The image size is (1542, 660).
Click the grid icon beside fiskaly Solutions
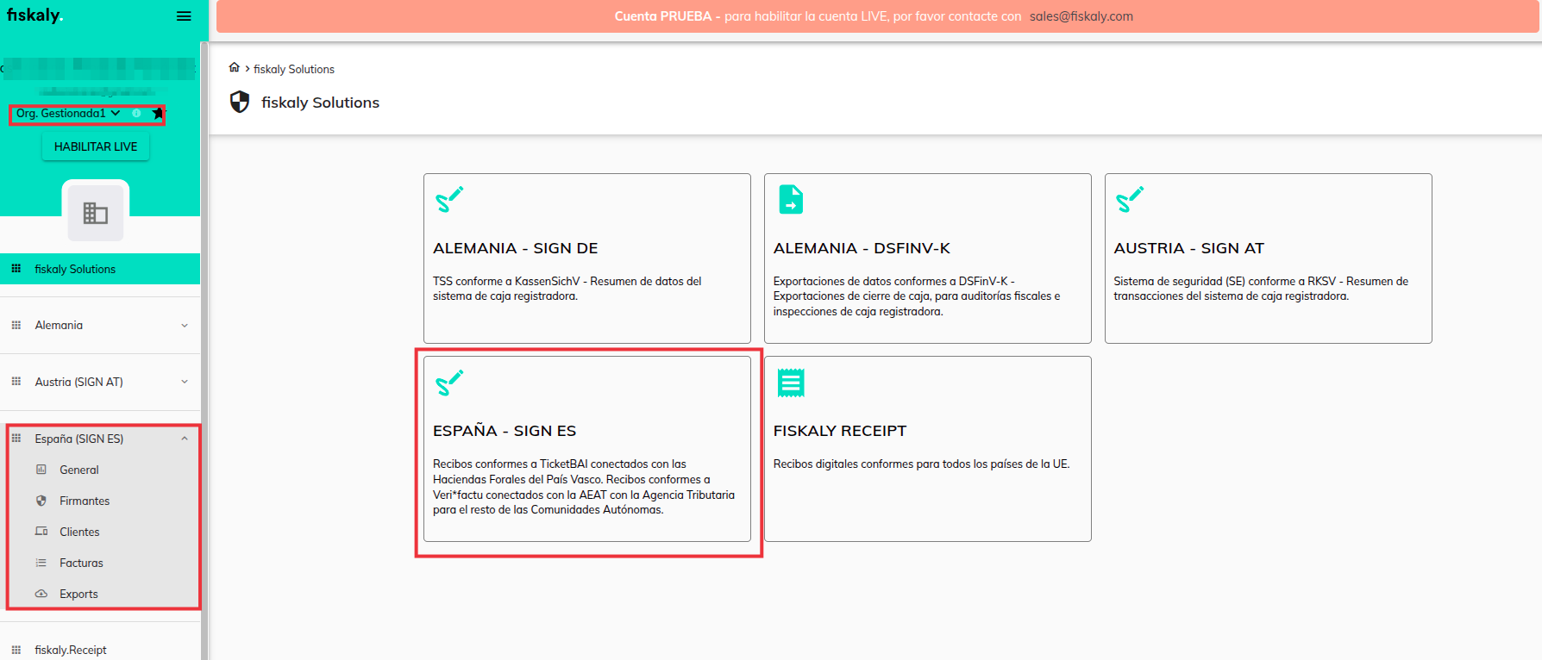point(16,269)
